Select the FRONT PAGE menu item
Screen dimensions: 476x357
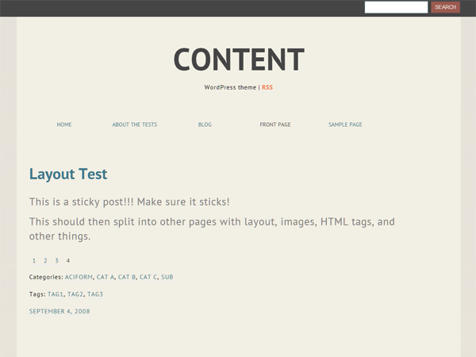point(275,125)
